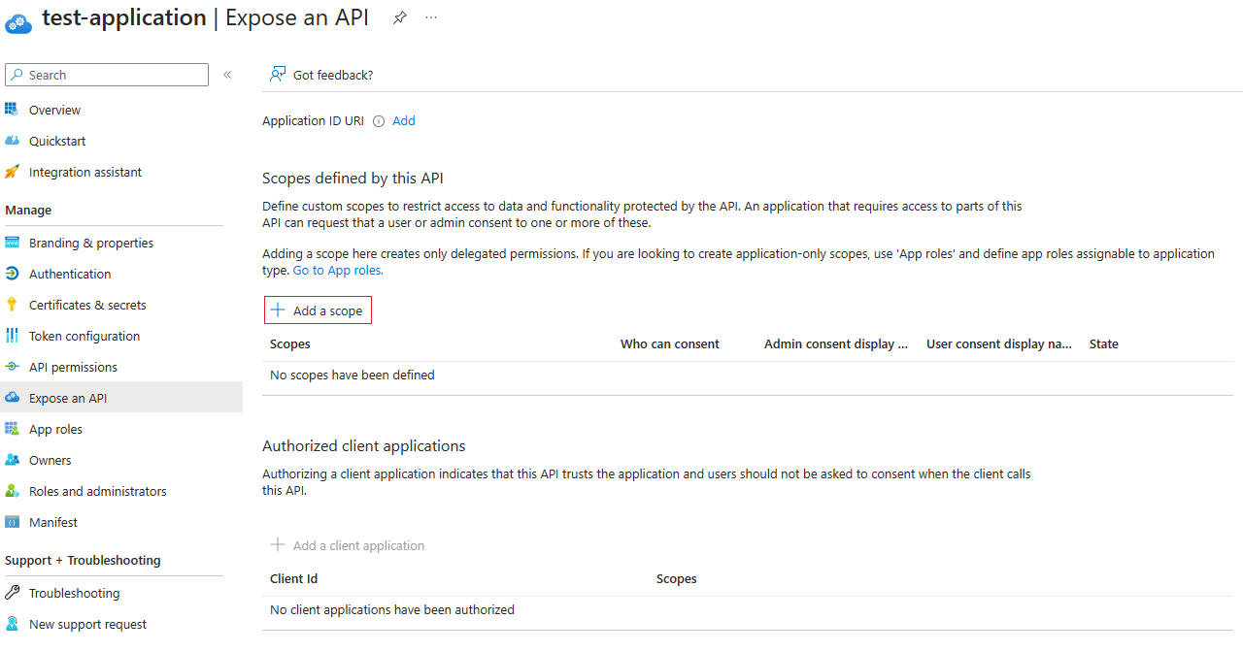Click the API permissions icon
The width and height of the screenshot is (1243, 652).
(12, 367)
